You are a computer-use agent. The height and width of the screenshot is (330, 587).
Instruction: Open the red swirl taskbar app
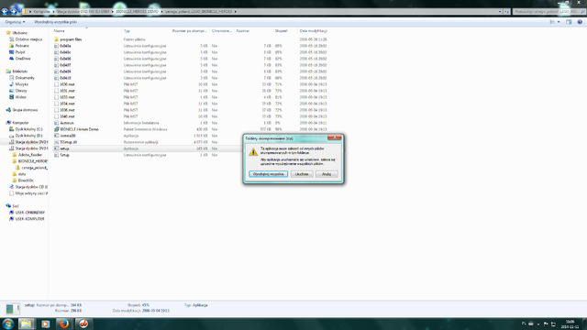[x=83, y=324]
